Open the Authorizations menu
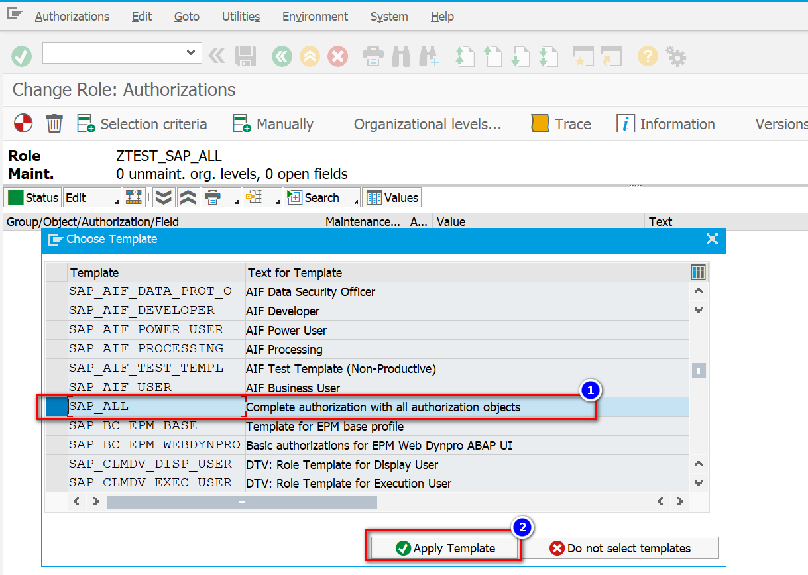 point(72,17)
